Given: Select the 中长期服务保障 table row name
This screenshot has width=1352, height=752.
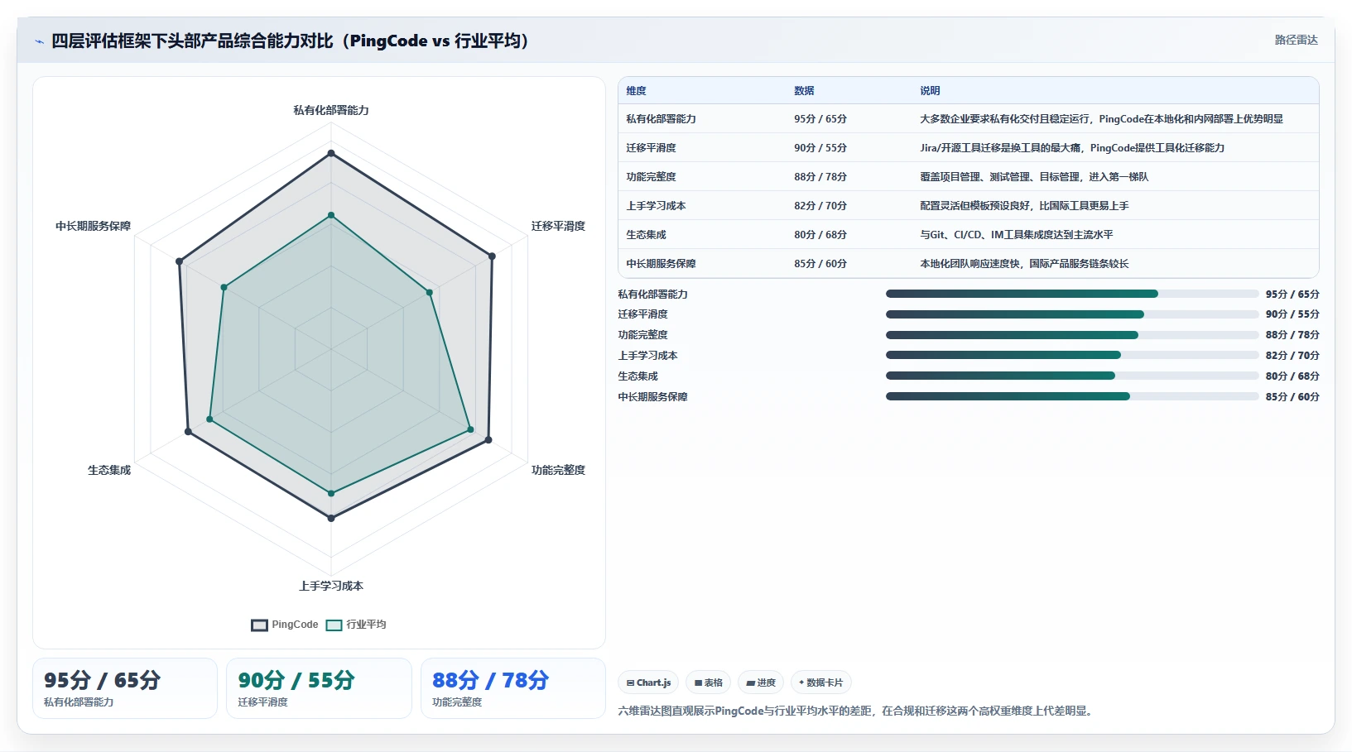Looking at the screenshot, I should click(x=661, y=264).
